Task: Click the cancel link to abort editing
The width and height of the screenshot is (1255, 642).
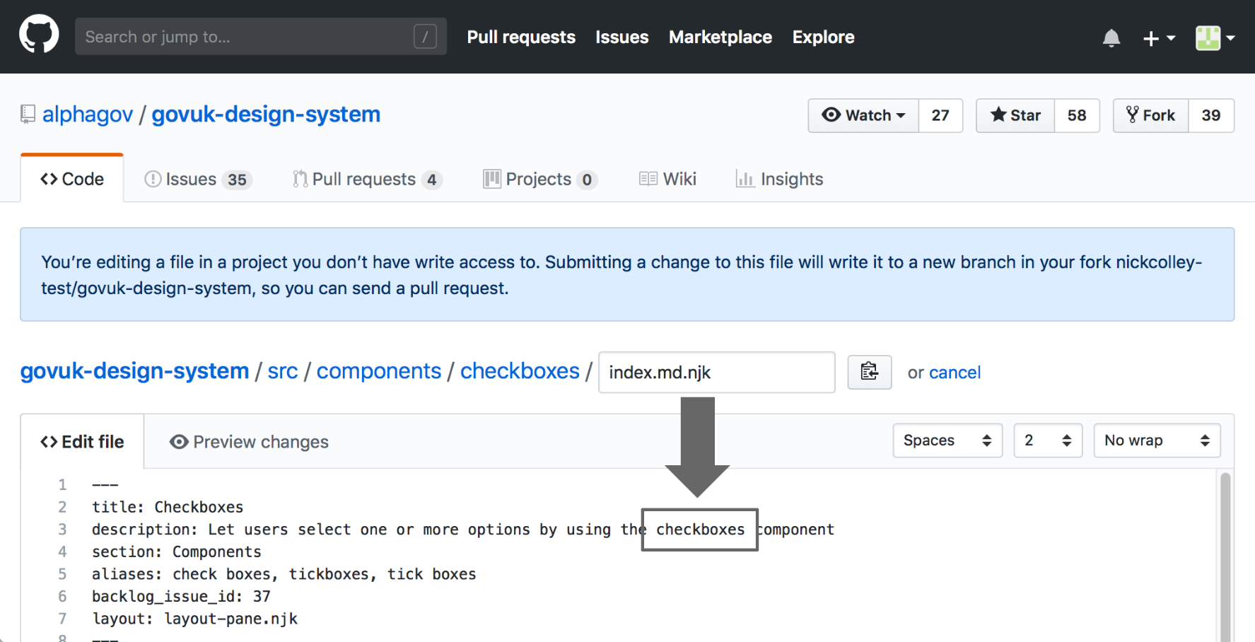Action: [955, 372]
